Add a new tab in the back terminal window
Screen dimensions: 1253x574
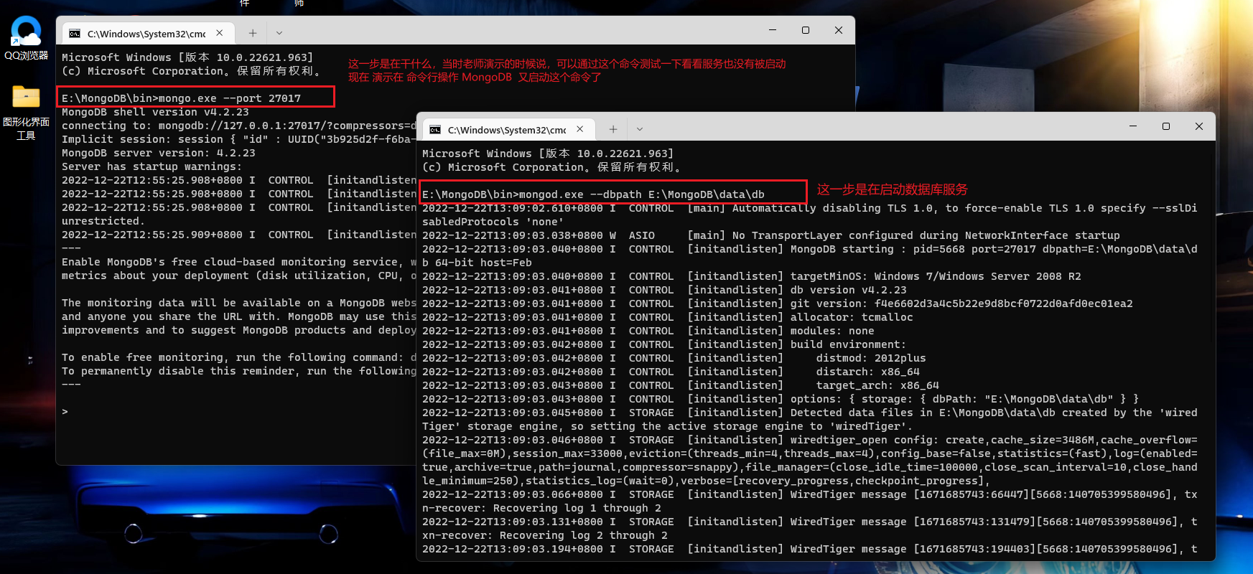click(x=253, y=33)
